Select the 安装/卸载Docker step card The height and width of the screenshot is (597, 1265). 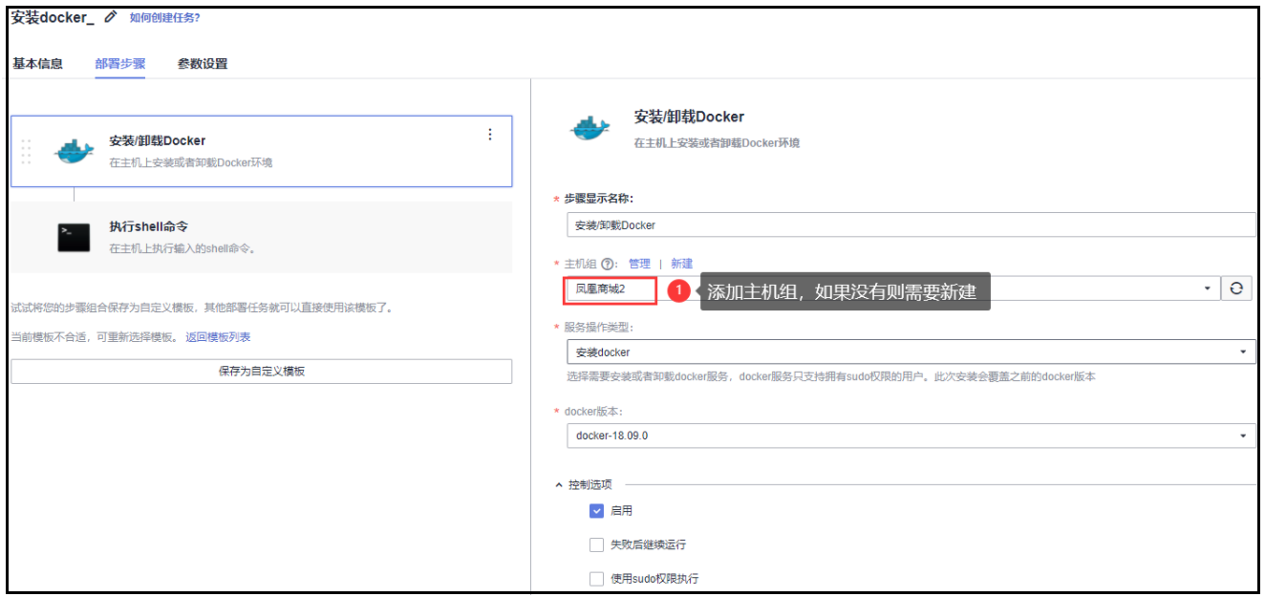[x=261, y=151]
